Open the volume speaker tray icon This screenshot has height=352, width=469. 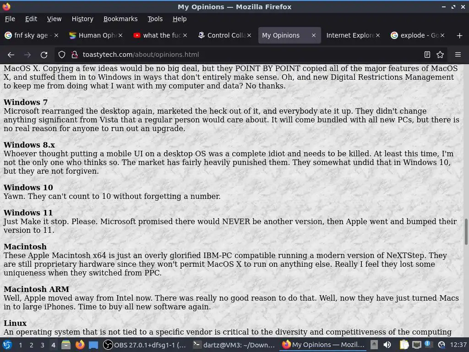[x=387, y=345]
